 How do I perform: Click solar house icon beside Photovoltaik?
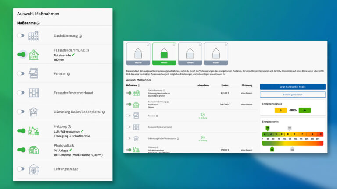pos(34,150)
